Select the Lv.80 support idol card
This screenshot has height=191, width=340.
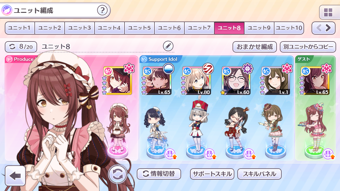click(196, 81)
